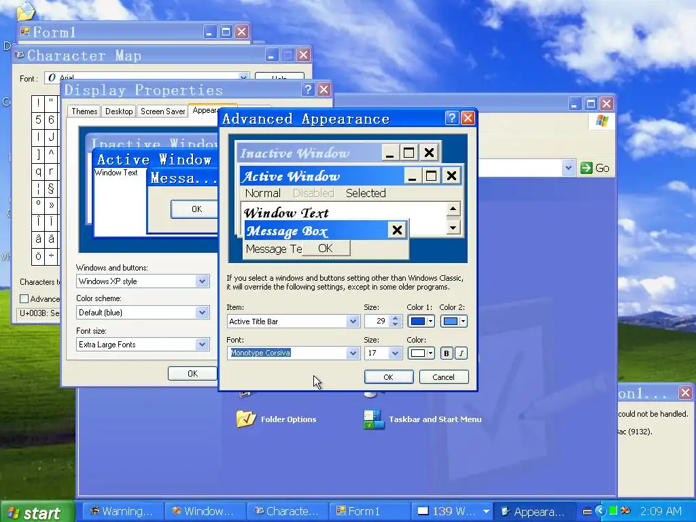Click OK in the Display Properties dialog

coord(192,374)
